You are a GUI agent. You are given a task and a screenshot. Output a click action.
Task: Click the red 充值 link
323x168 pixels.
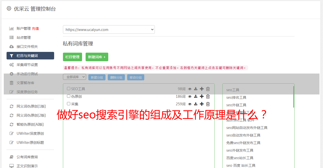point(35,28)
